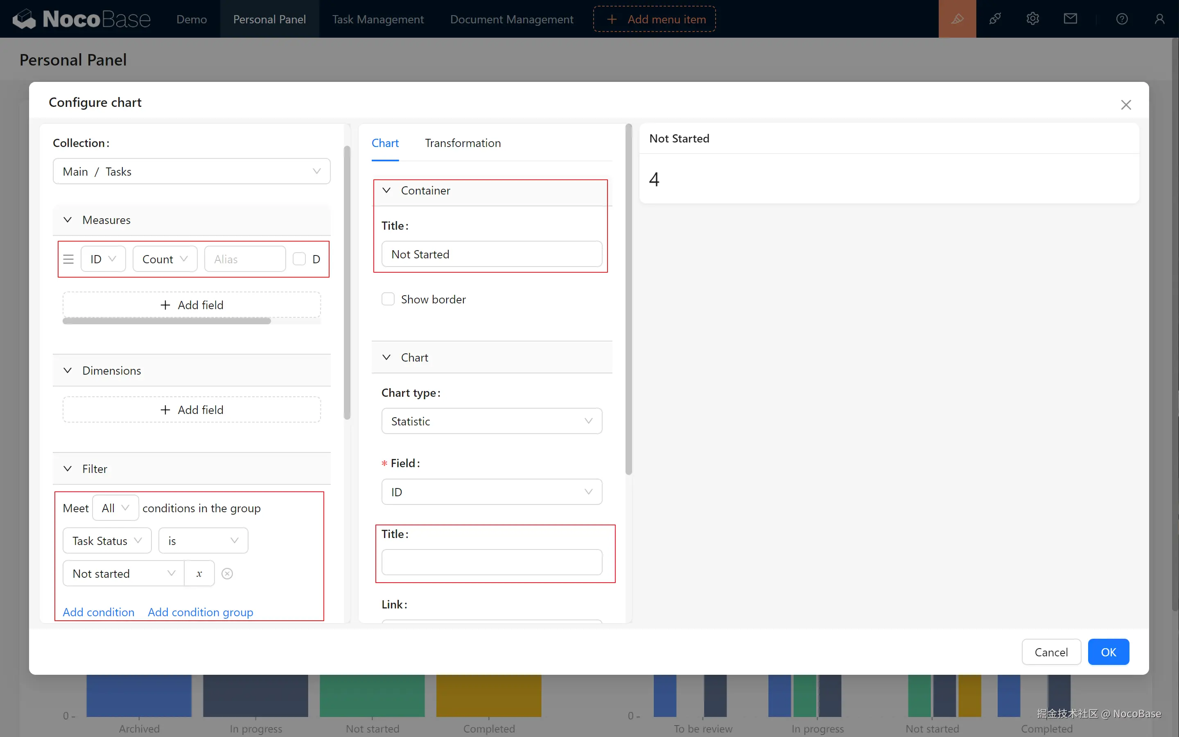Open Task Management menu item
This screenshot has height=737, width=1179.
pyautogui.click(x=377, y=20)
